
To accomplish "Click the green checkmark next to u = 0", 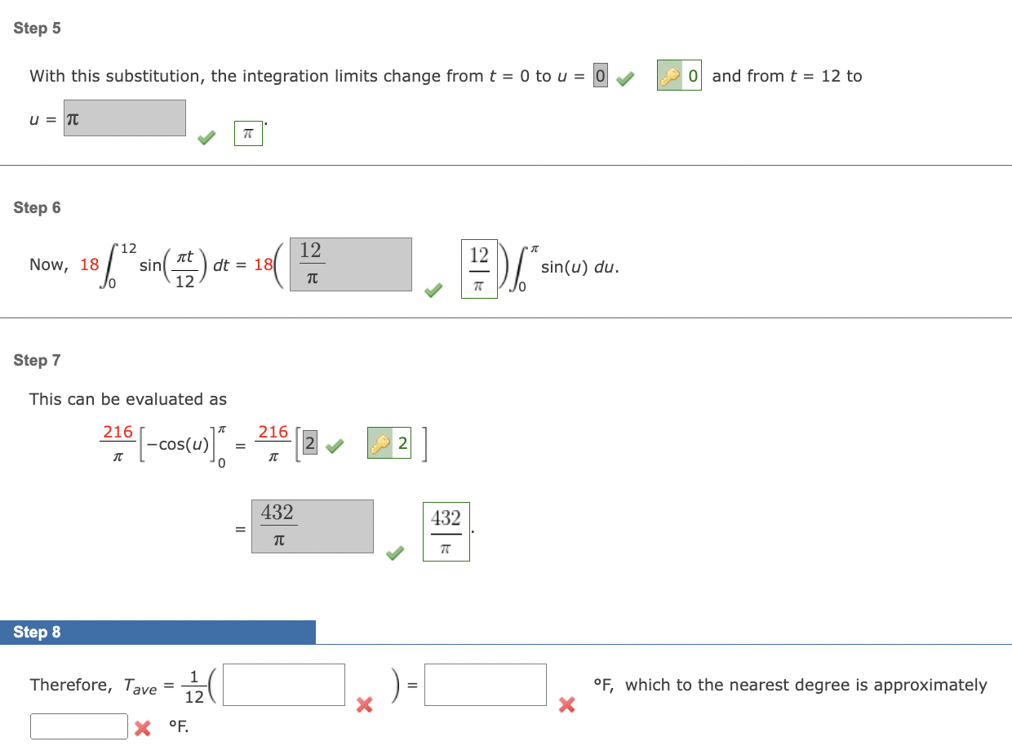I will pyautogui.click(x=625, y=76).
